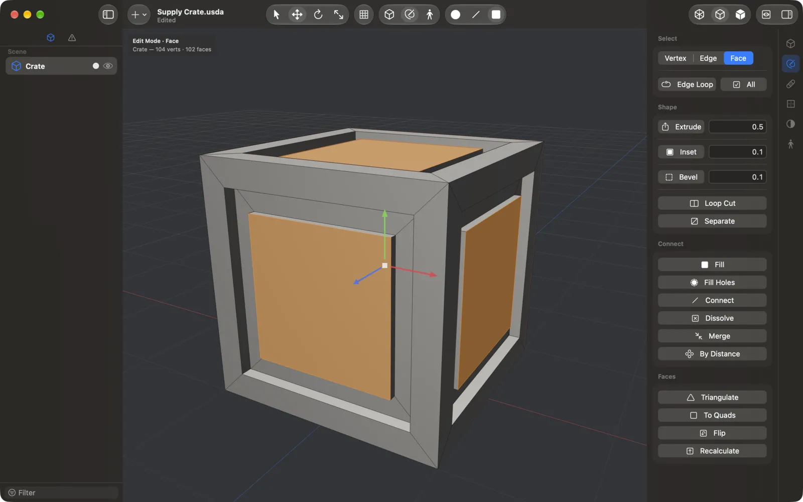The height and width of the screenshot is (502, 803).
Task: Select the arrow selection tool
Action: pyautogui.click(x=276, y=15)
